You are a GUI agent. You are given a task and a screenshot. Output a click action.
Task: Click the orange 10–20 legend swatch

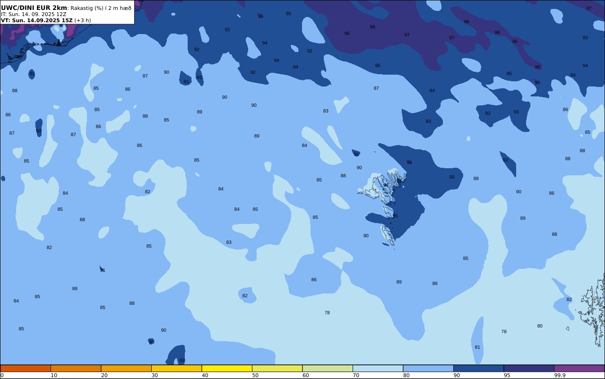tap(76, 368)
